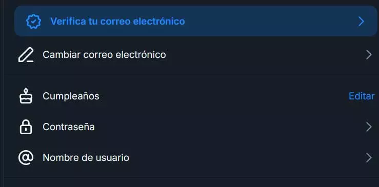Click the pencil edit icon
The height and width of the screenshot is (187, 379).
point(26,55)
